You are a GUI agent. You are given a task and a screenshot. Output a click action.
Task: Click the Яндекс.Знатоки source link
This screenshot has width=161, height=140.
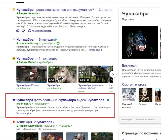[x=28, y=13]
